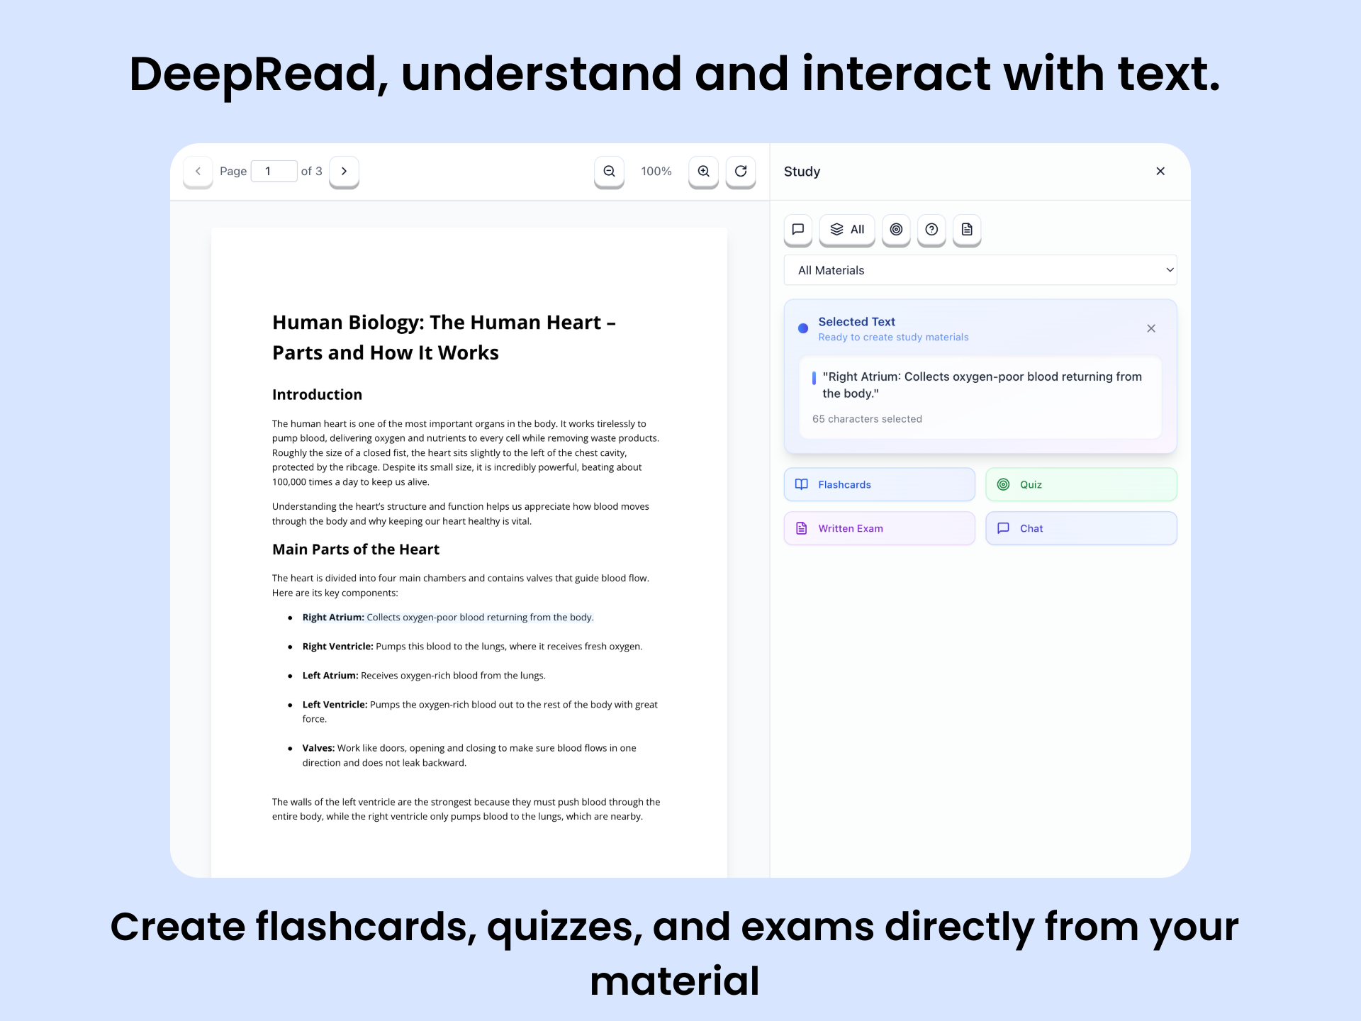Viewport: 1361px width, 1021px height.
Task: Click the document title Human Biology
Action: (444, 337)
